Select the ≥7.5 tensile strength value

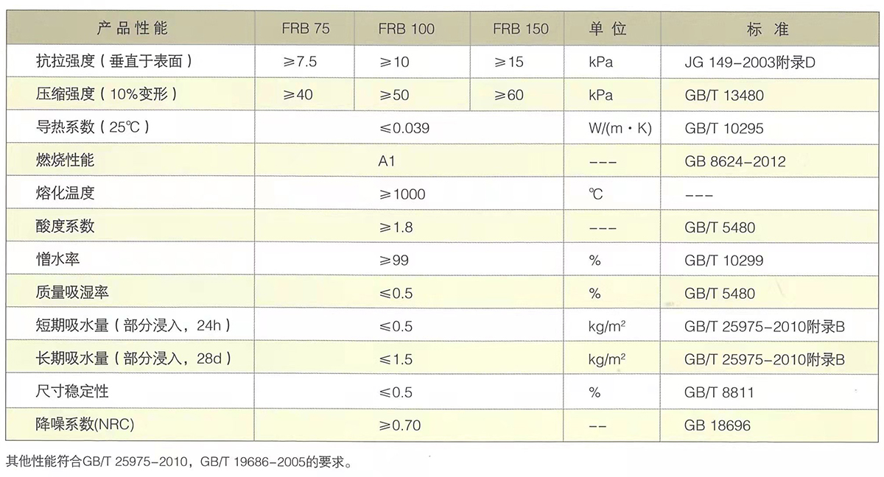299,63
